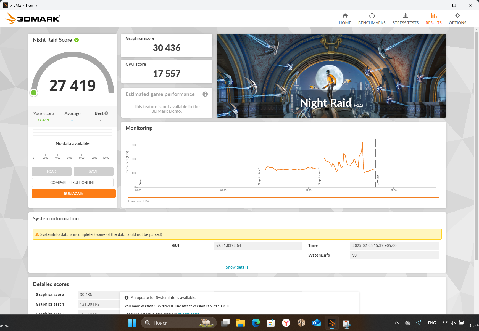Click the Graphics test 2 marker line
Screen dimensions: 479x331
pos(317,162)
